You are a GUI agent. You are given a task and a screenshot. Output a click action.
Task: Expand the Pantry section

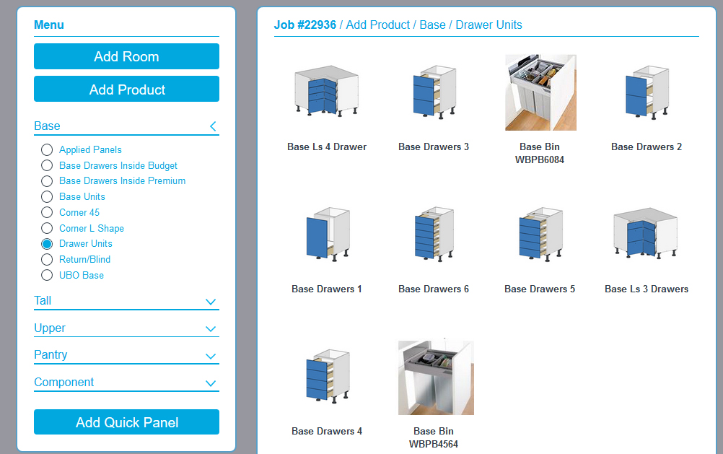[211, 356]
